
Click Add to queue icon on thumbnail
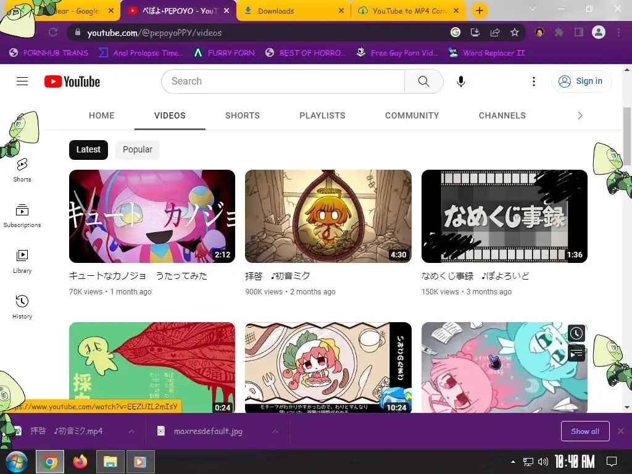[576, 354]
